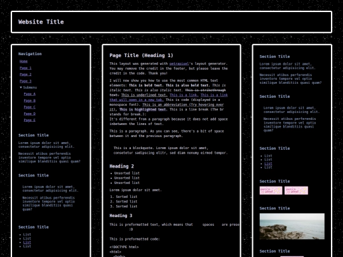Go to Page 1 in Navigation

tap(25, 68)
